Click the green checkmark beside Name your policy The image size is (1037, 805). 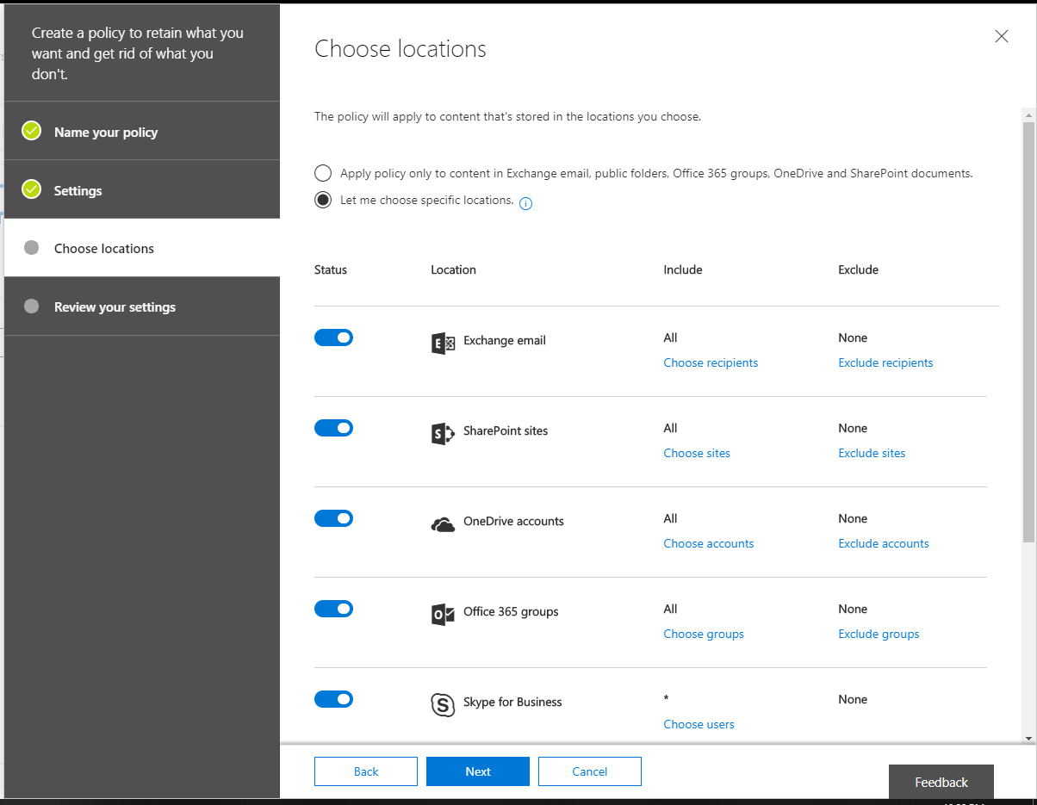pyautogui.click(x=32, y=131)
